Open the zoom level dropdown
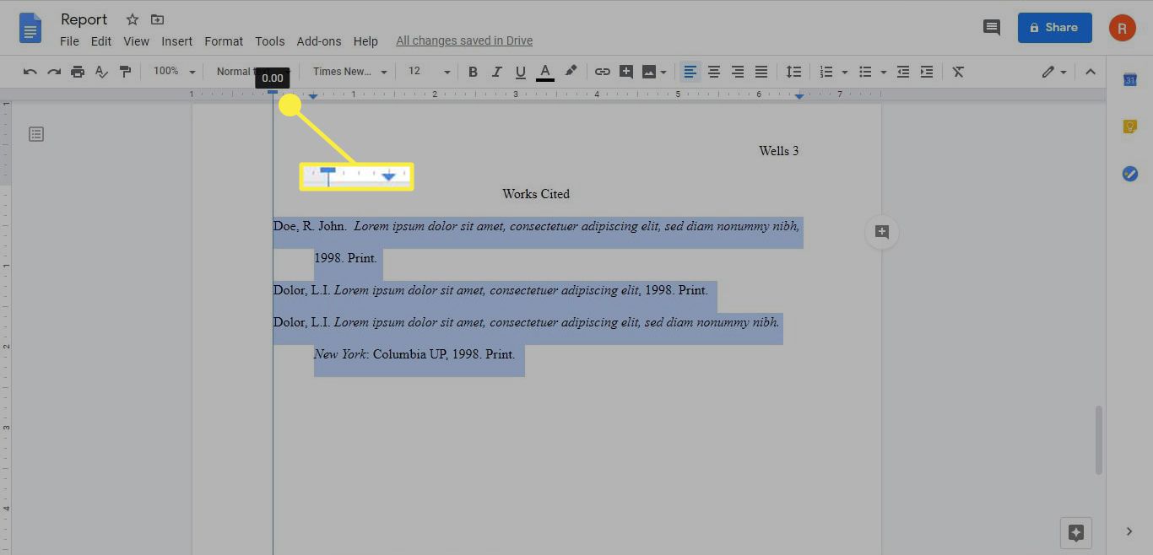This screenshot has height=555, width=1153. pos(174,72)
